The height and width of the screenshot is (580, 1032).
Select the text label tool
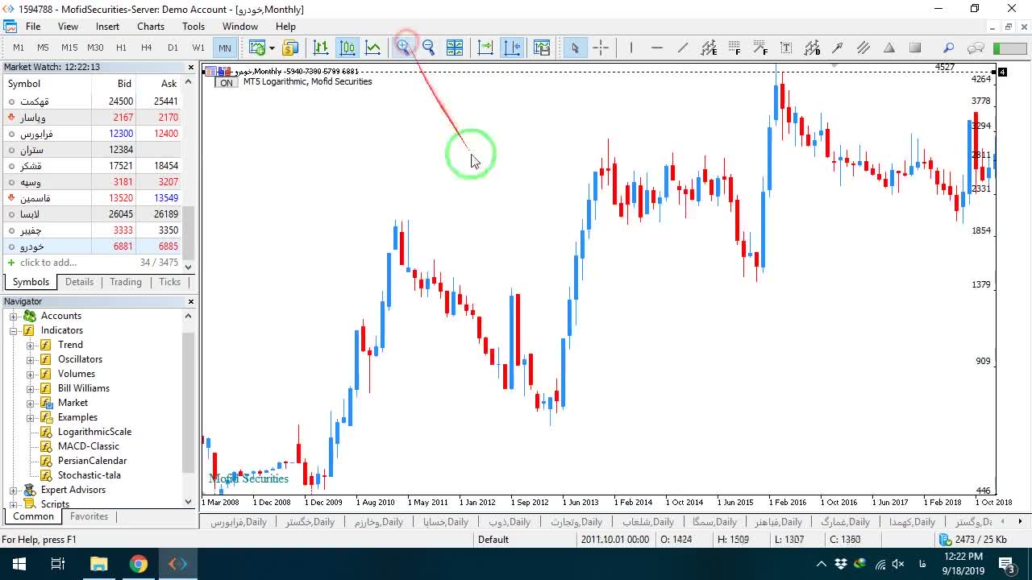point(786,48)
